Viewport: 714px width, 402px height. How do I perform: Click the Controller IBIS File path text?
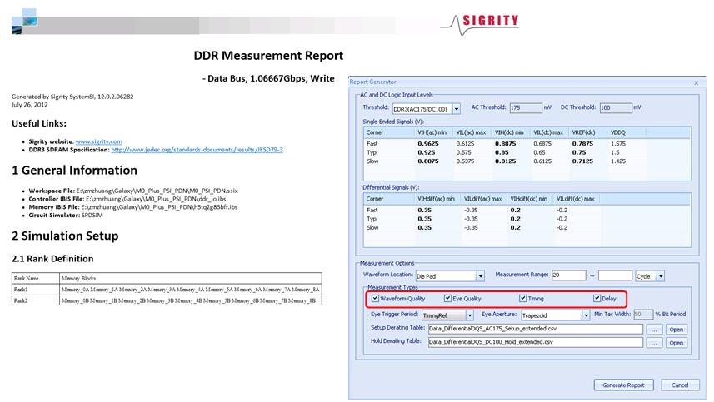pos(156,199)
